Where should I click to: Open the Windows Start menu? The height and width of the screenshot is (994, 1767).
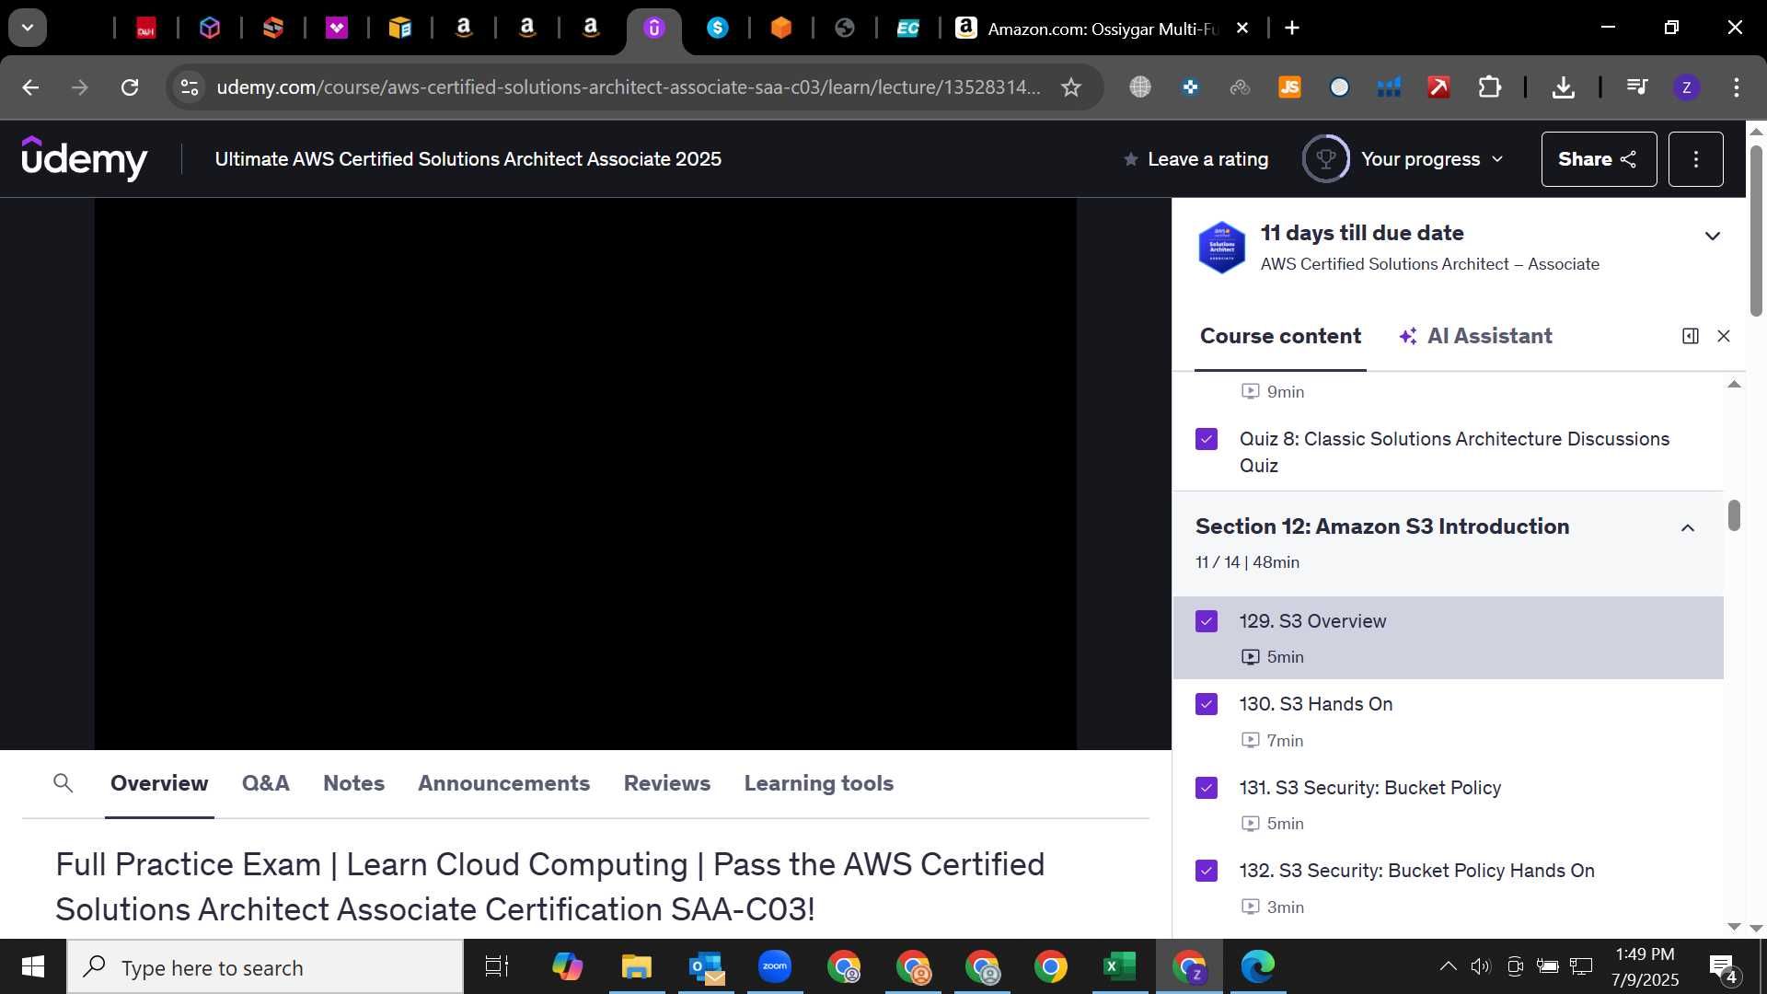(x=33, y=967)
